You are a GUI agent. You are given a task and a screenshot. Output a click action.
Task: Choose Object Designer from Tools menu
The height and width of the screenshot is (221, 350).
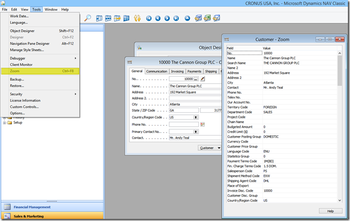click(22, 30)
